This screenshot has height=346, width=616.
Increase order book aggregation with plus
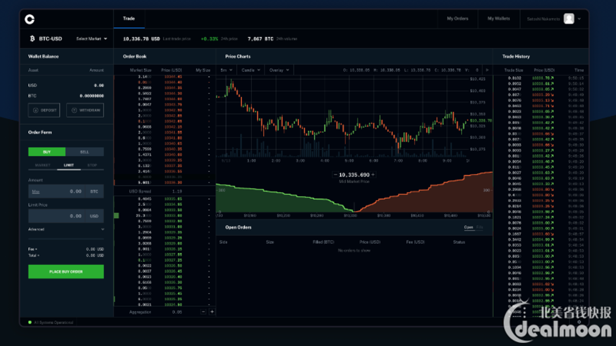tap(212, 312)
